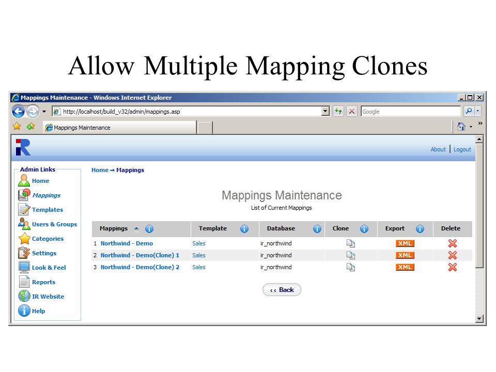Open the Northwind - Demo mapping
Image resolution: width=496 pixels, height=372 pixels.
click(x=127, y=243)
